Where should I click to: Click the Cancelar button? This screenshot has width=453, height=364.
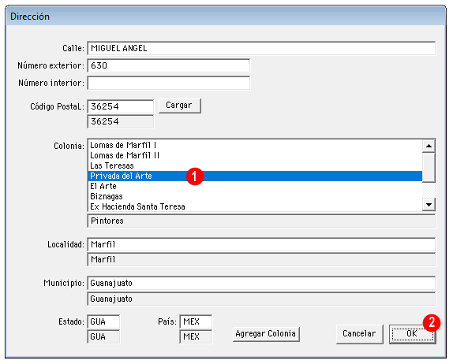(x=359, y=334)
